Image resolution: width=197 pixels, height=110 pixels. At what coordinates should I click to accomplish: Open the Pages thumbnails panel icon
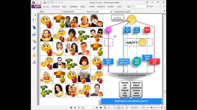coord(34,28)
